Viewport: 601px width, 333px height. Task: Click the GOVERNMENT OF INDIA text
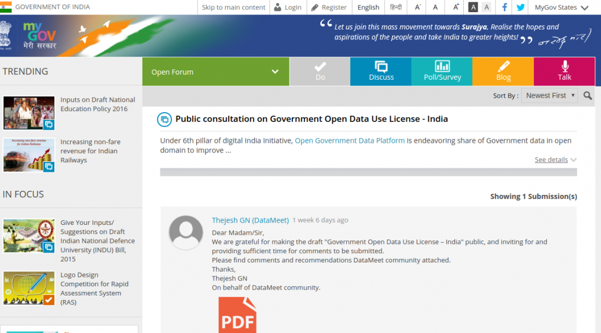[53, 7]
